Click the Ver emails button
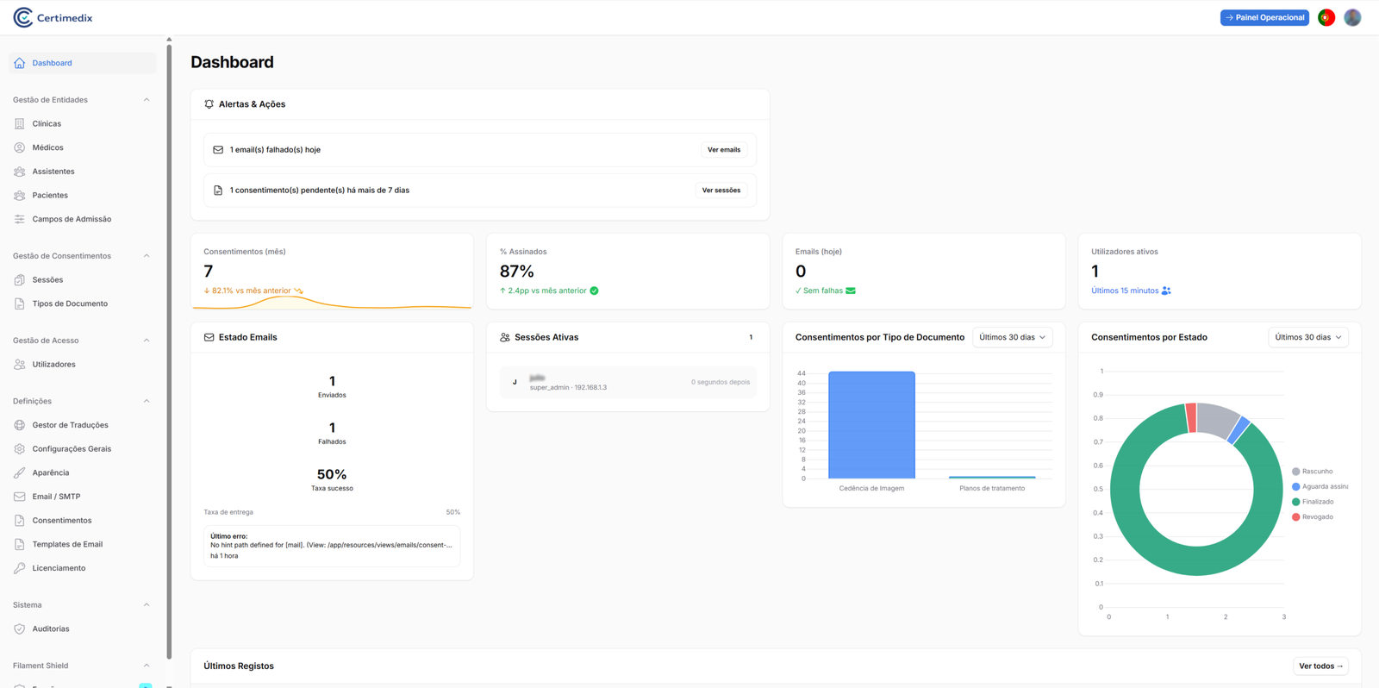This screenshot has height=688, width=1379. [x=723, y=150]
